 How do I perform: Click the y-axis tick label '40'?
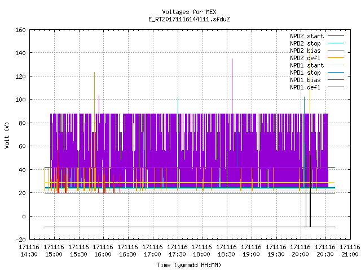(22, 170)
